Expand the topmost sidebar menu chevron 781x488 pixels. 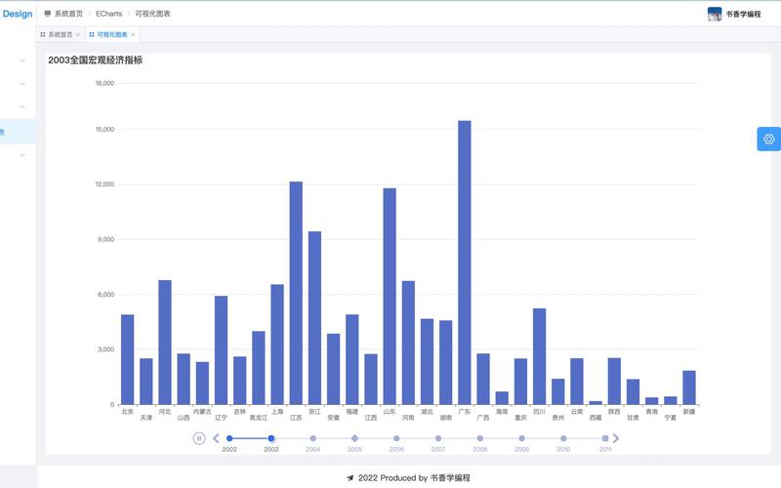point(22,61)
